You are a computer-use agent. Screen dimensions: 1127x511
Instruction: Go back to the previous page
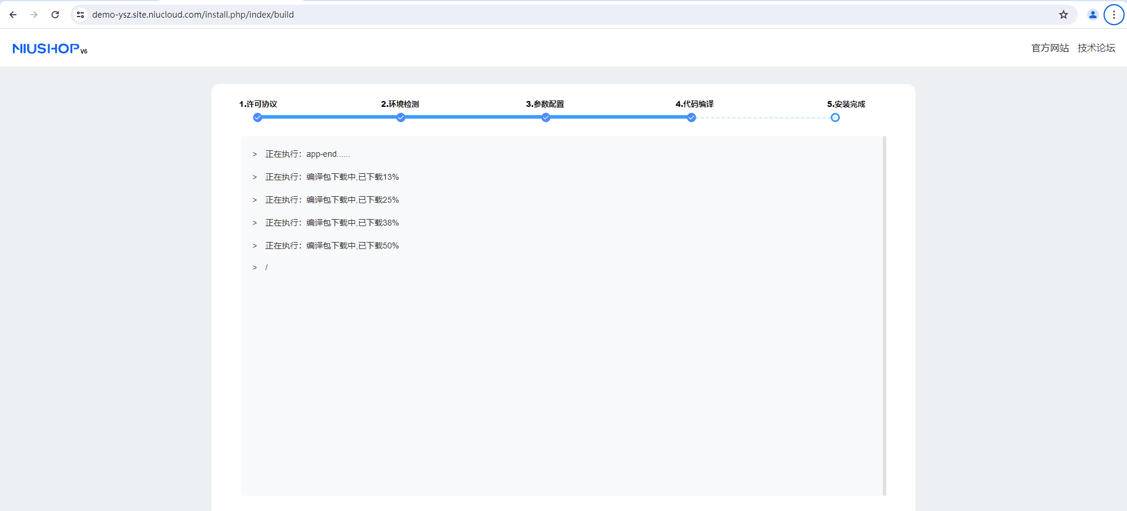[13, 15]
